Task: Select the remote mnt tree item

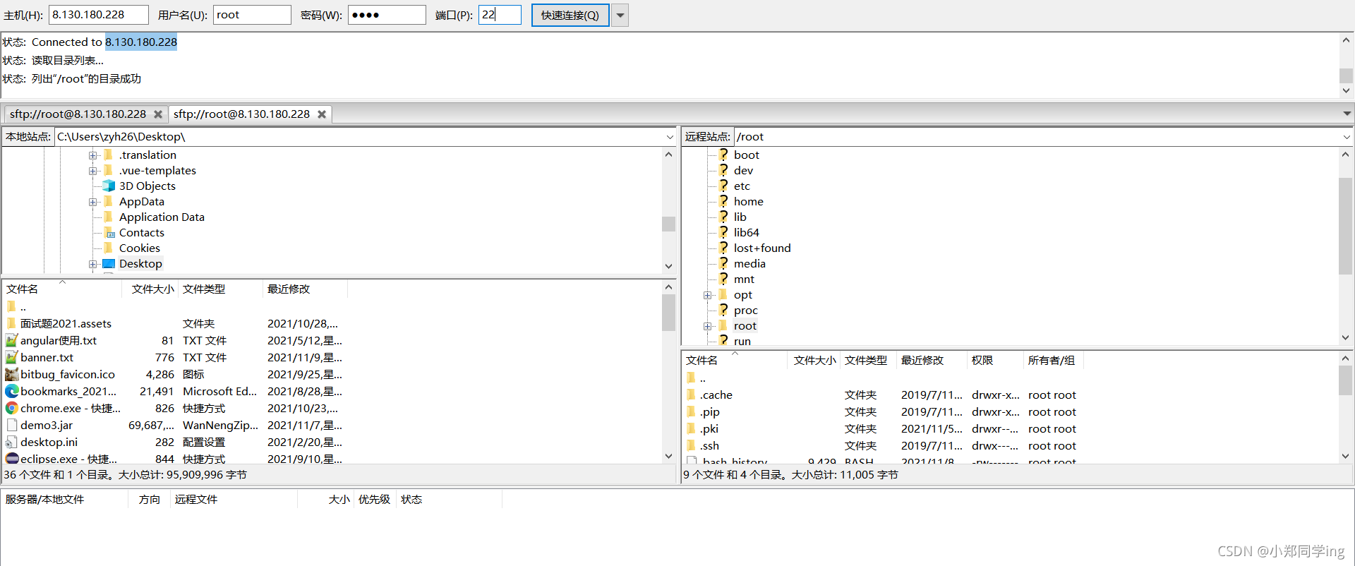Action: pos(744,279)
